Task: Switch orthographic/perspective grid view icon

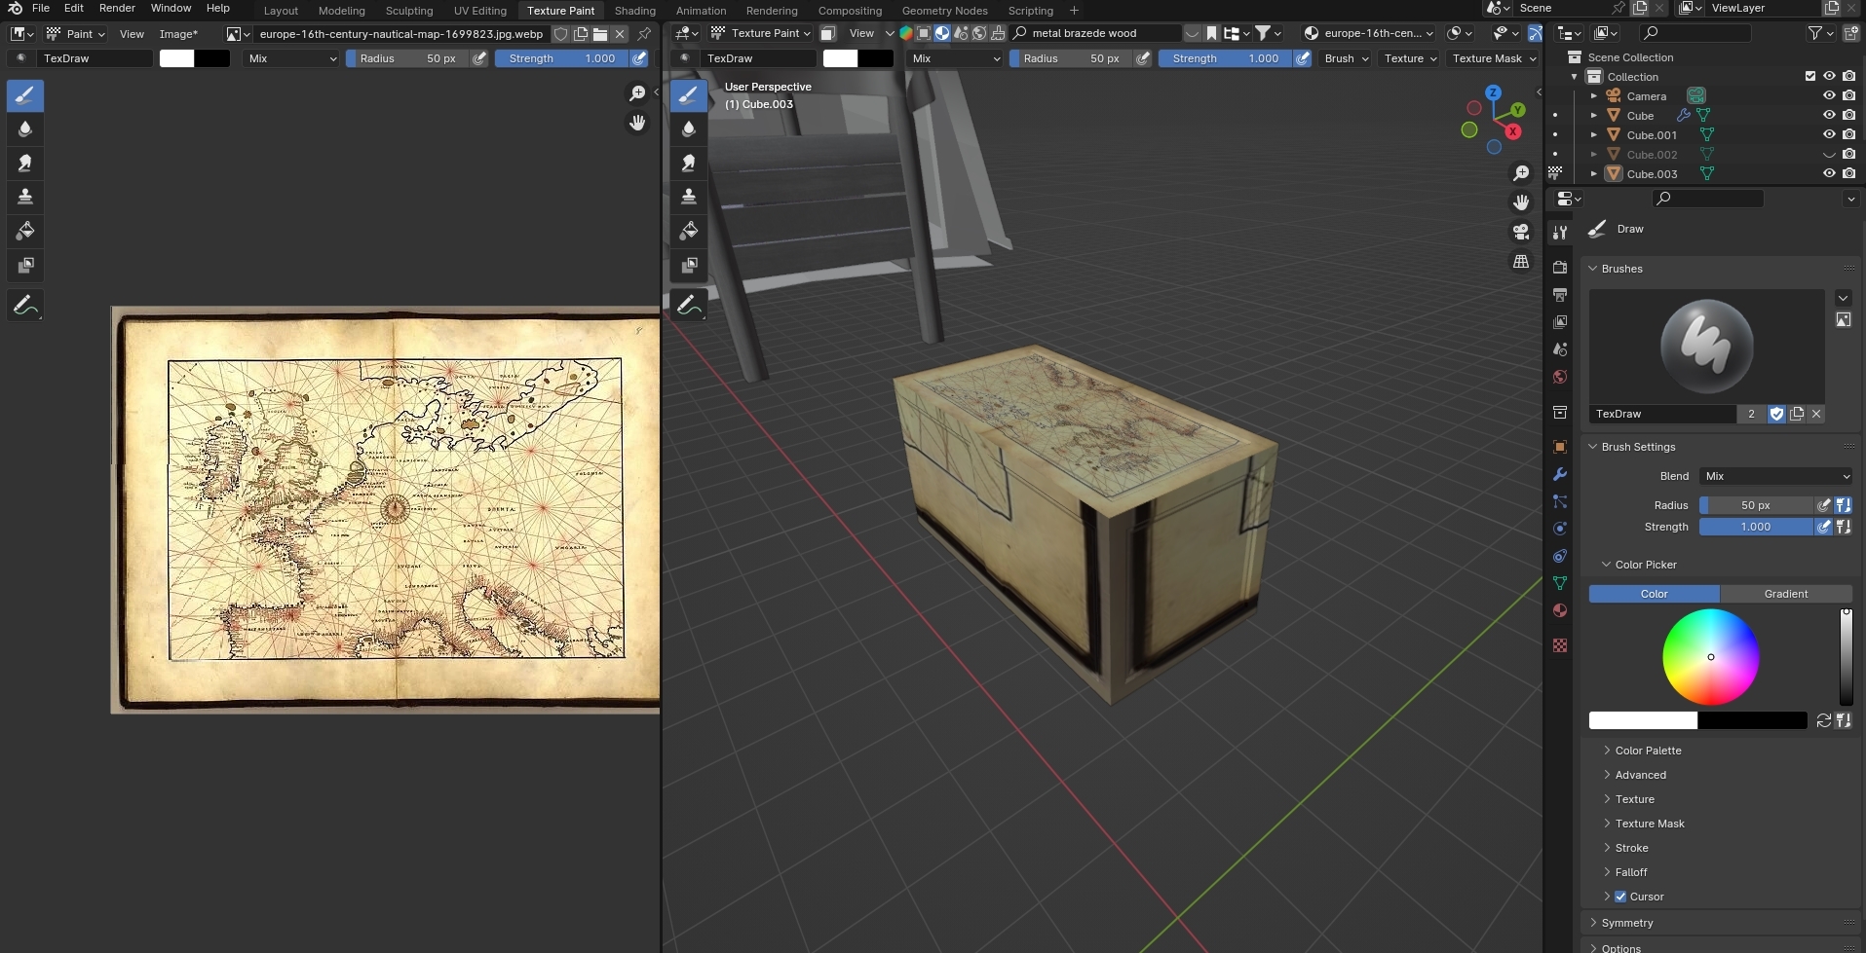Action: 1521,261
